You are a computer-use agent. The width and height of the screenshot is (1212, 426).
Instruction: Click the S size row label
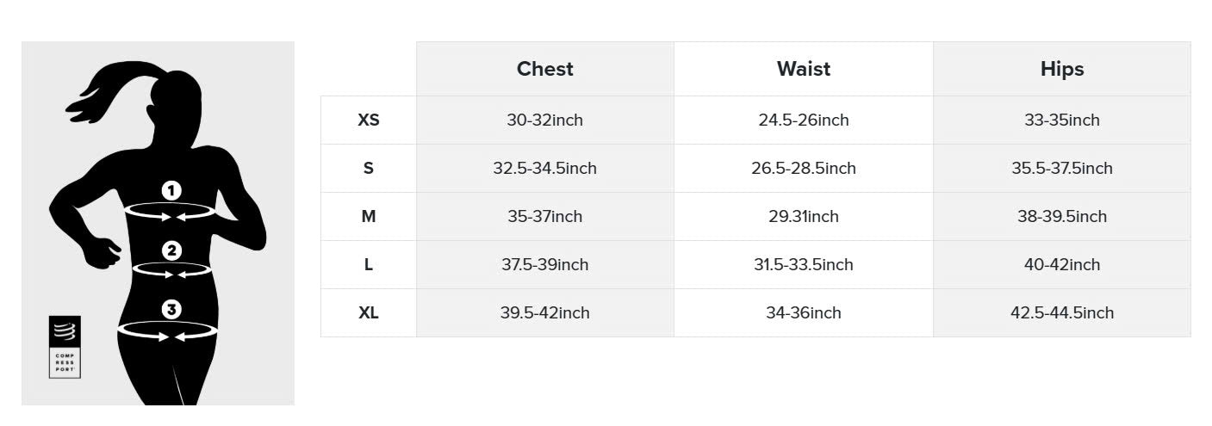(368, 169)
